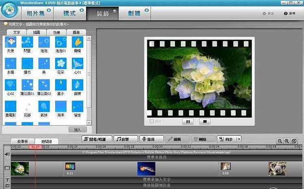Viewport: 304px width, 189px height.
Task: Open help via the question mark icon
Action: (x=286, y=13)
